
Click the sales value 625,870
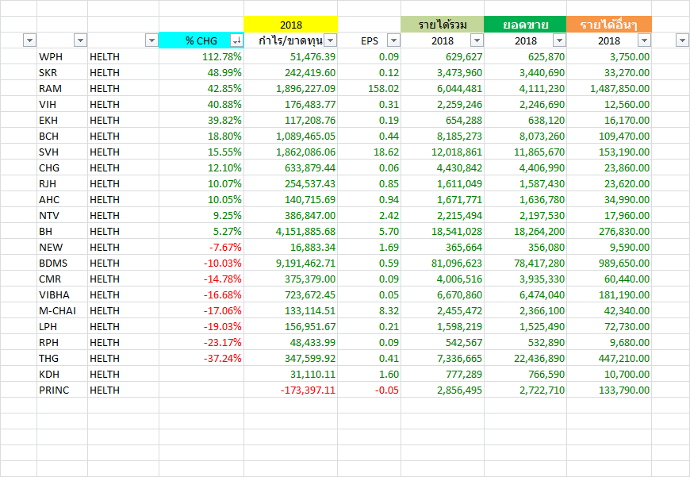coord(546,57)
